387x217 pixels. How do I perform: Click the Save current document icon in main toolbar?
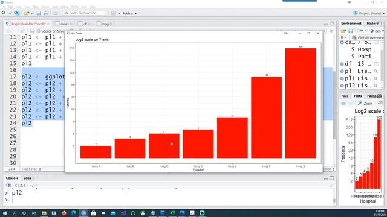[x=39, y=13]
